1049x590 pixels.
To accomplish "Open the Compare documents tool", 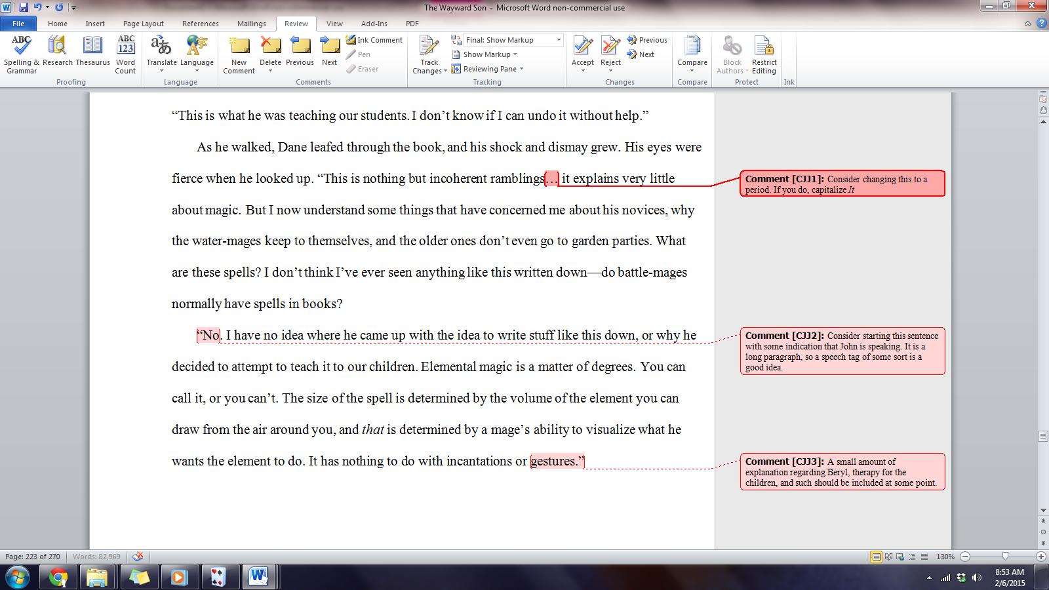I will click(692, 52).
